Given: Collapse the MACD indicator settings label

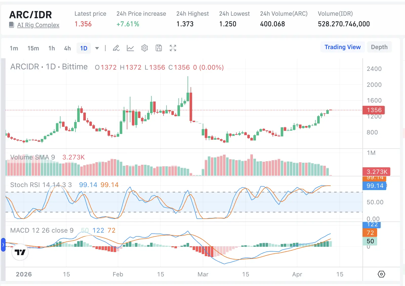Looking at the screenshot, I should tap(42, 230).
